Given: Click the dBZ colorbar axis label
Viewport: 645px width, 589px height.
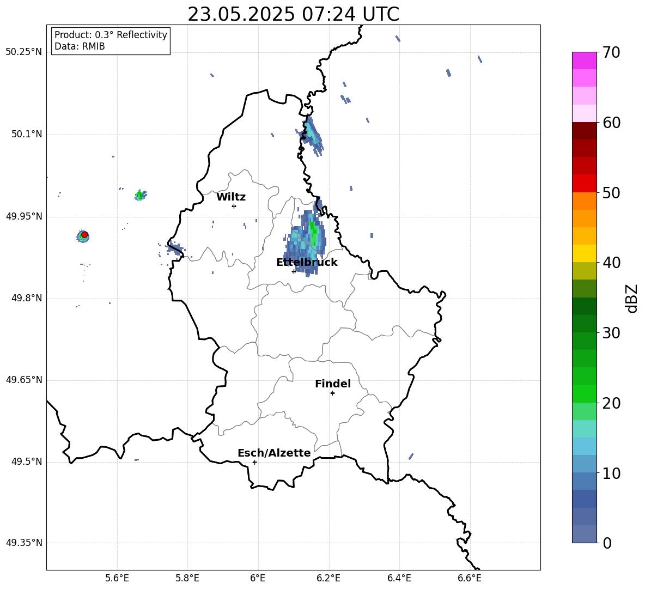Looking at the screenshot, I should point(632,298).
